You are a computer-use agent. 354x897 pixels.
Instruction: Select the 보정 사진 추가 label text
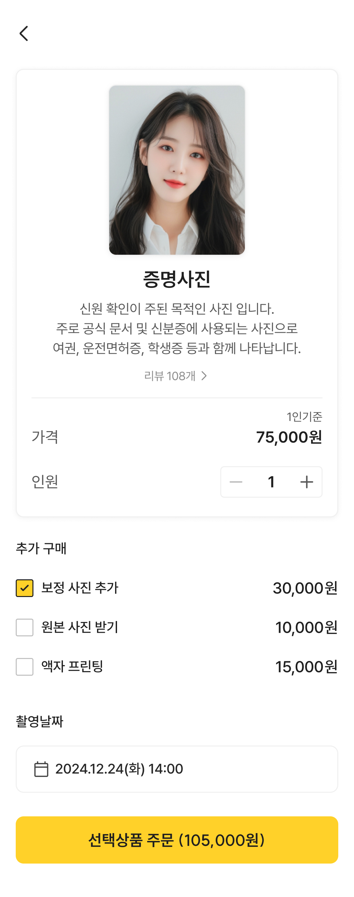click(x=80, y=588)
